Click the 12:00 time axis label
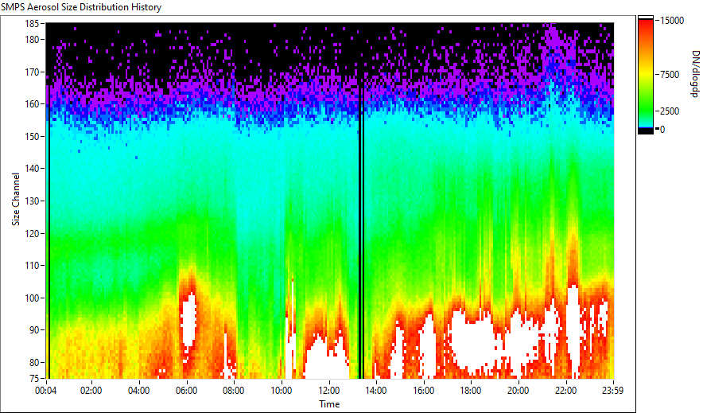The height and width of the screenshot is (413, 703). (328, 391)
